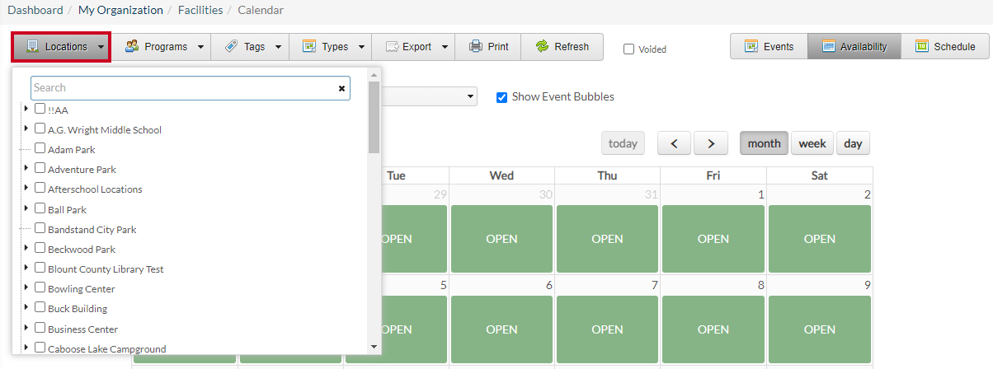This screenshot has width=993, height=369.
Task: Click the Types calendar icon
Action: [x=309, y=47]
